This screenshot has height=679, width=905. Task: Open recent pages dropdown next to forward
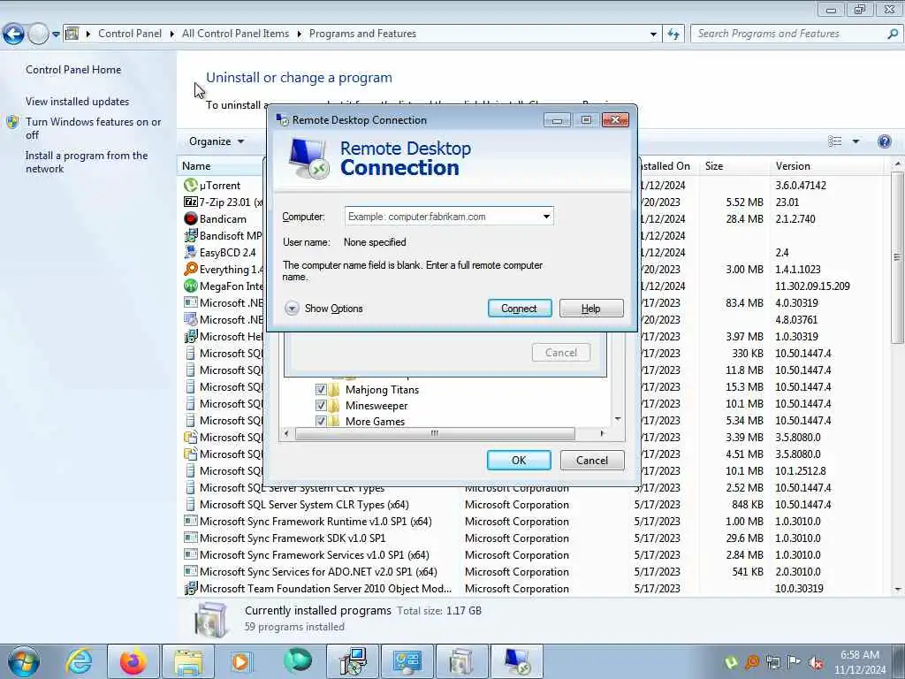[x=56, y=34]
